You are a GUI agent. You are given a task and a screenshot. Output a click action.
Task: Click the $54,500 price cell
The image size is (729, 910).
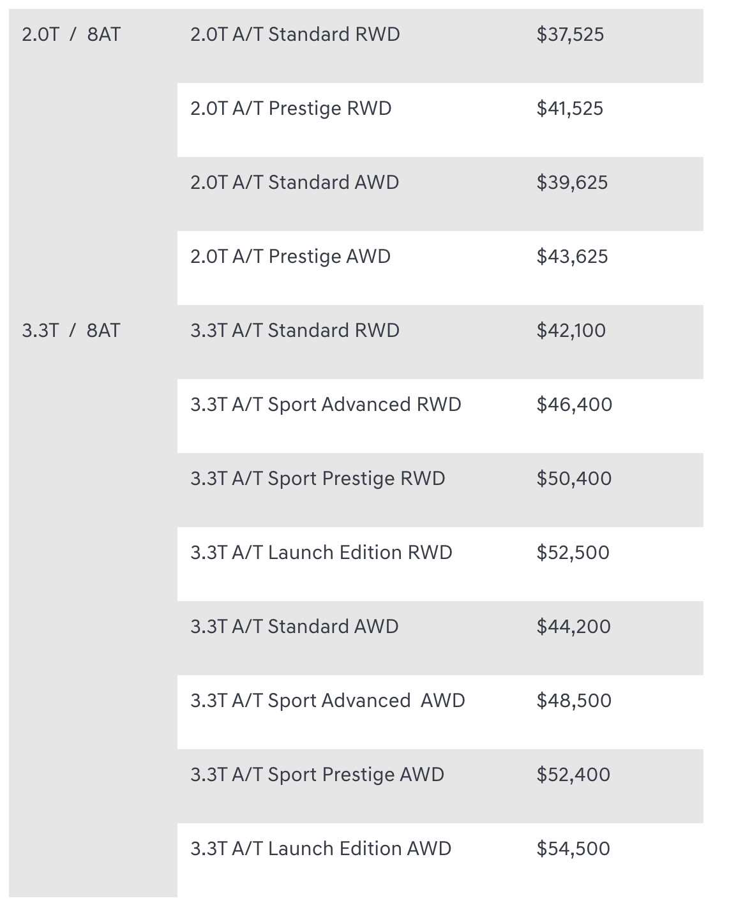pos(573,849)
